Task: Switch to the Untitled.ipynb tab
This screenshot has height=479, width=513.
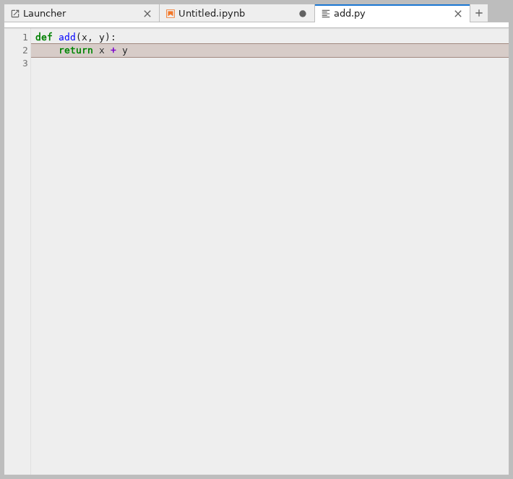Action: [x=237, y=14]
